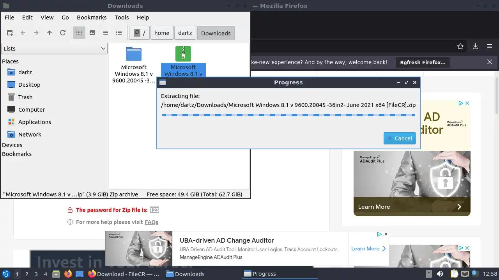Viewport: 499px width, 280px height.
Task: Open AdChoices icon on top sidebar ad
Action: [x=460, y=103]
